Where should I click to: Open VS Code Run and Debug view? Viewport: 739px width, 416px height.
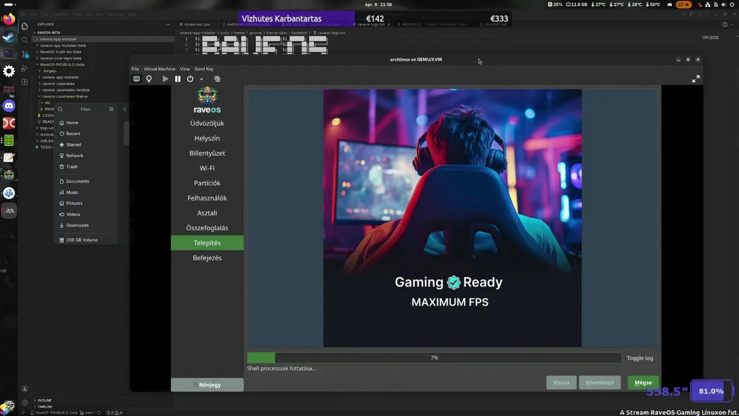25,68
